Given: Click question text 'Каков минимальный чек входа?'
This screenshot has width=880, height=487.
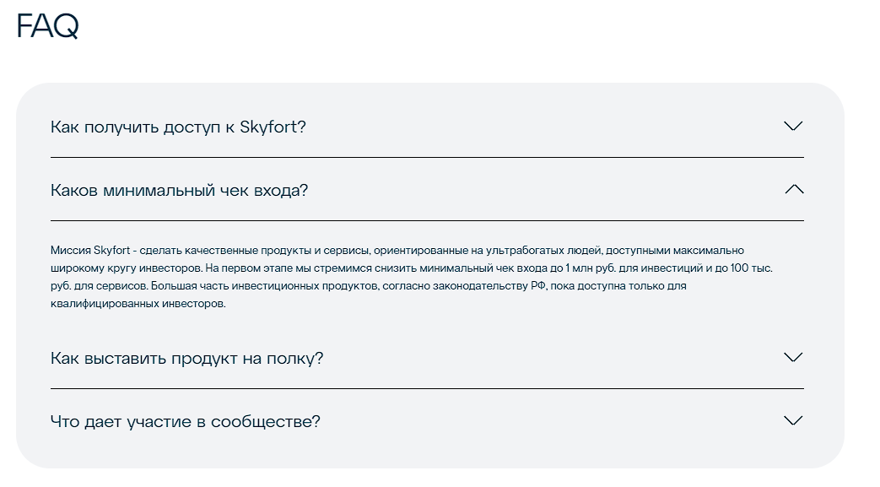Looking at the screenshot, I should tap(179, 191).
